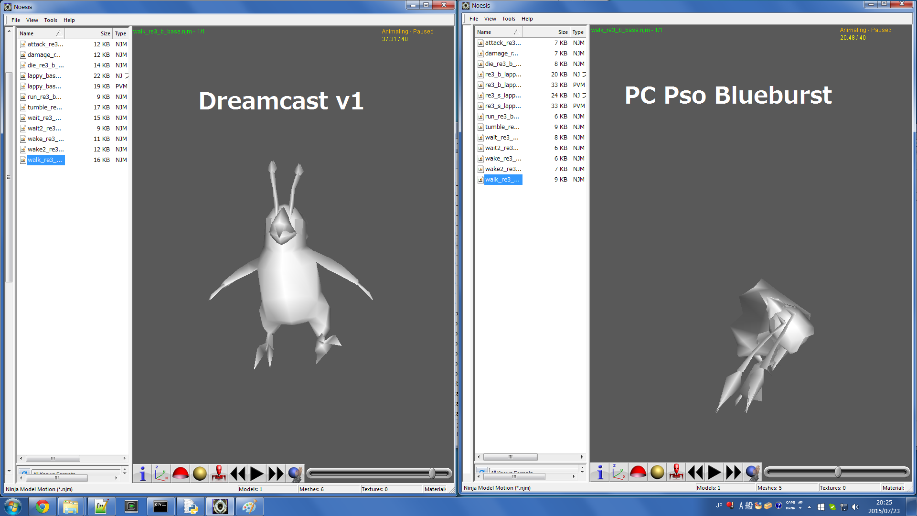Image resolution: width=917 pixels, height=516 pixels.
Task: Open File menu in left Noesis window
Action: (16, 20)
